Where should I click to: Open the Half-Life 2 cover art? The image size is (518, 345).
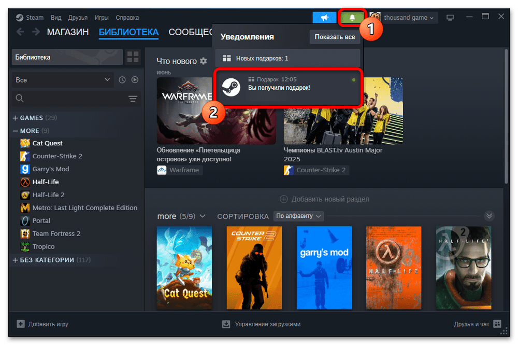pos(464,268)
